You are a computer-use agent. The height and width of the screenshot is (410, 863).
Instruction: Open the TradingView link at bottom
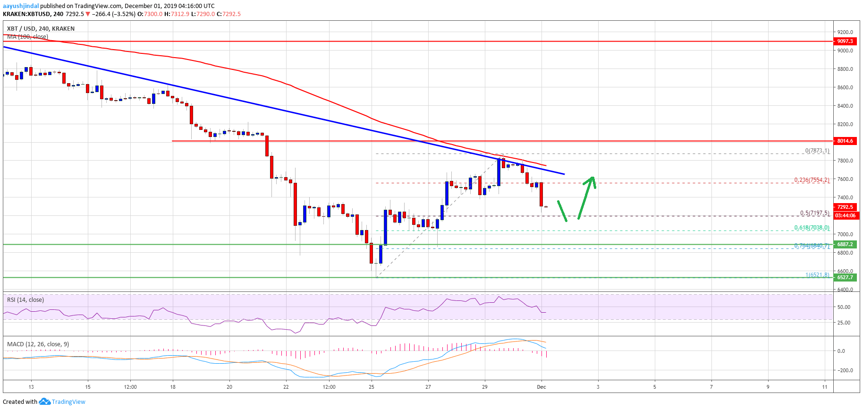coord(68,402)
